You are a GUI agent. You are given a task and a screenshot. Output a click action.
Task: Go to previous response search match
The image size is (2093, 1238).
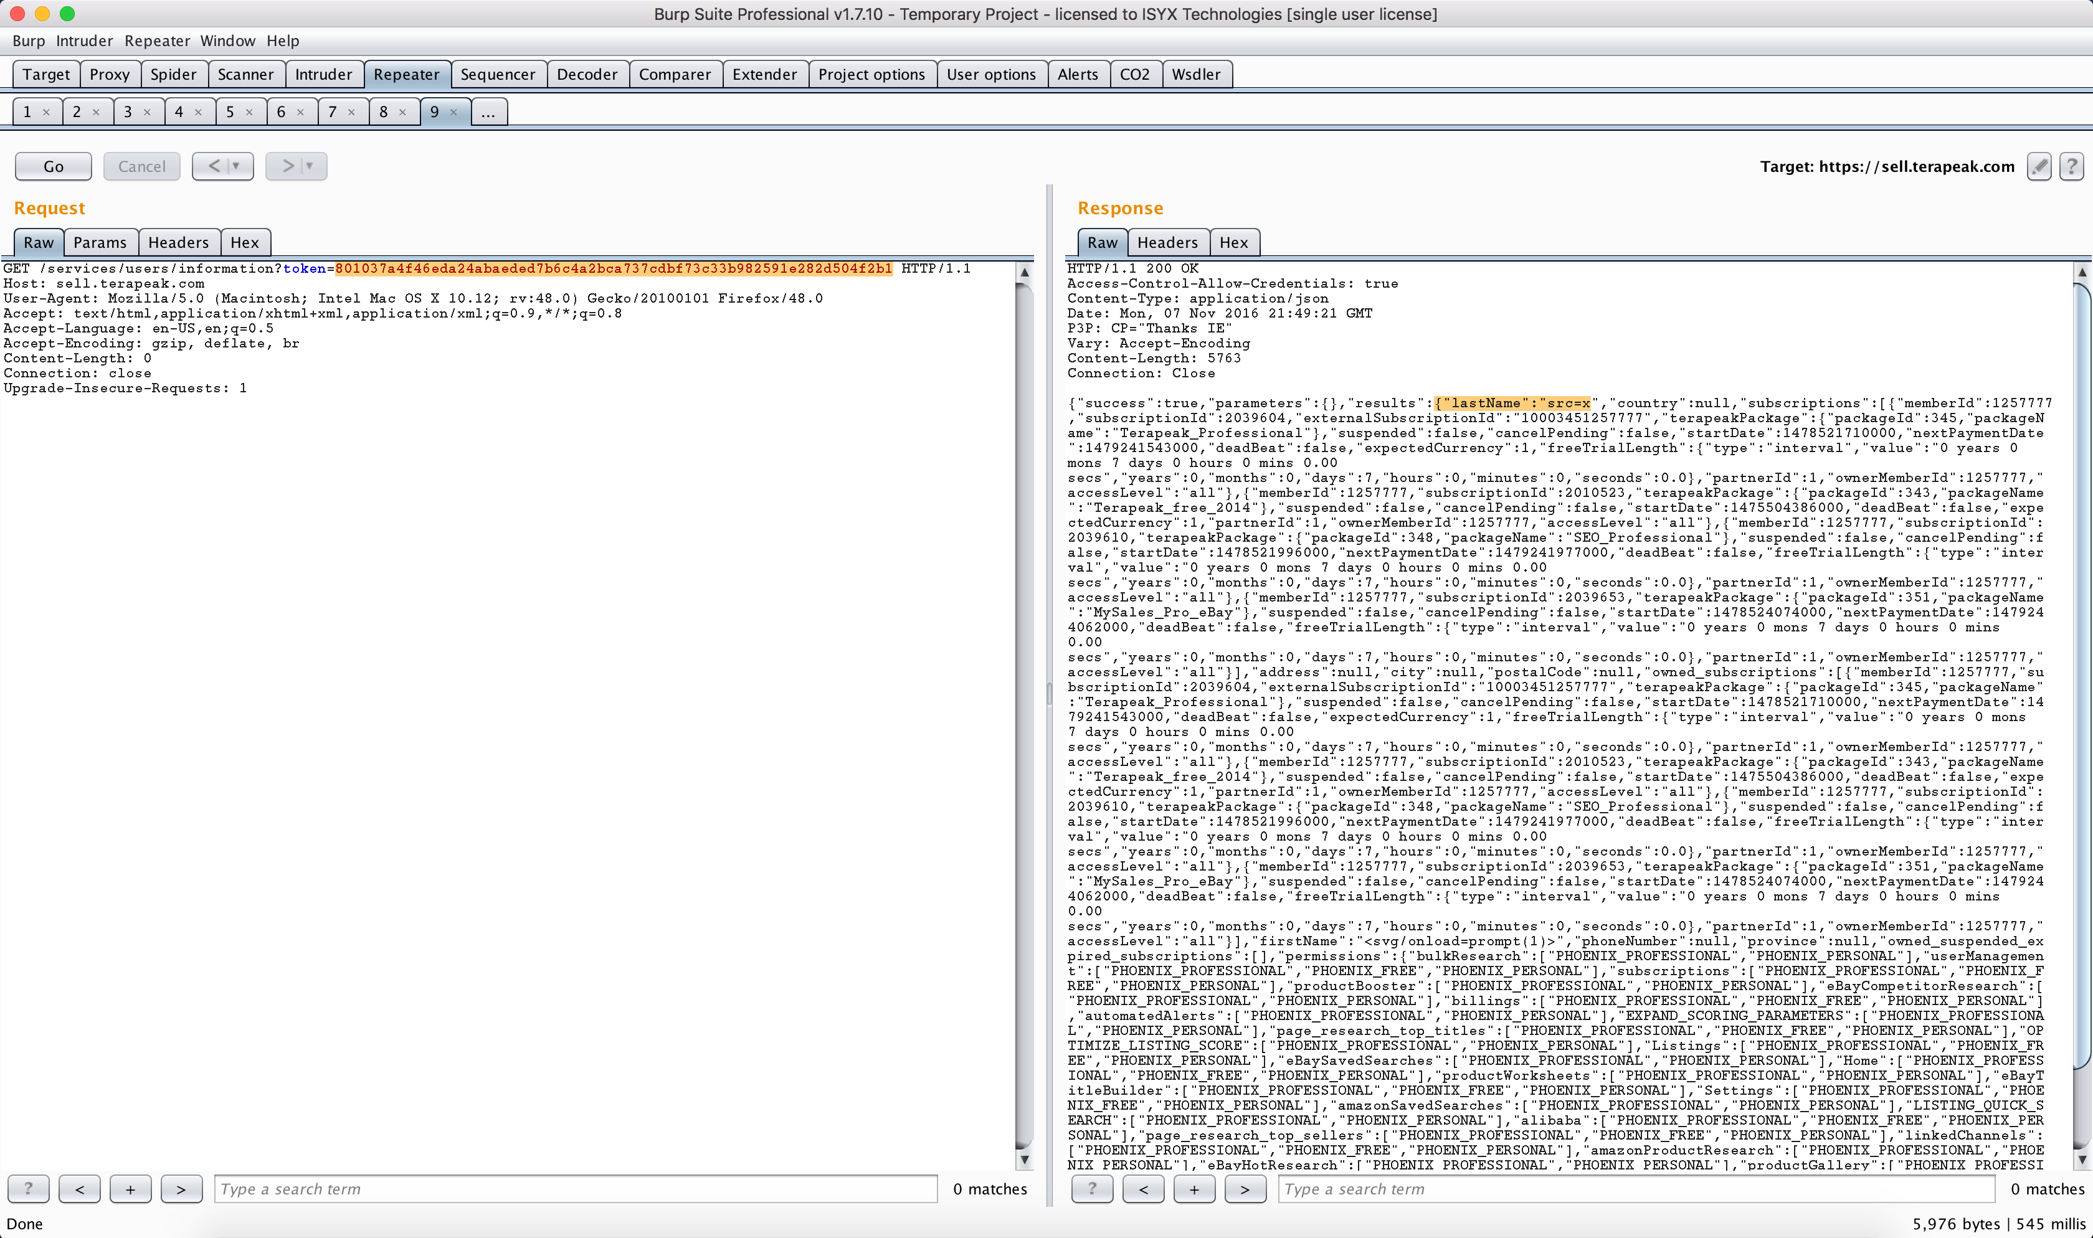(1143, 1189)
